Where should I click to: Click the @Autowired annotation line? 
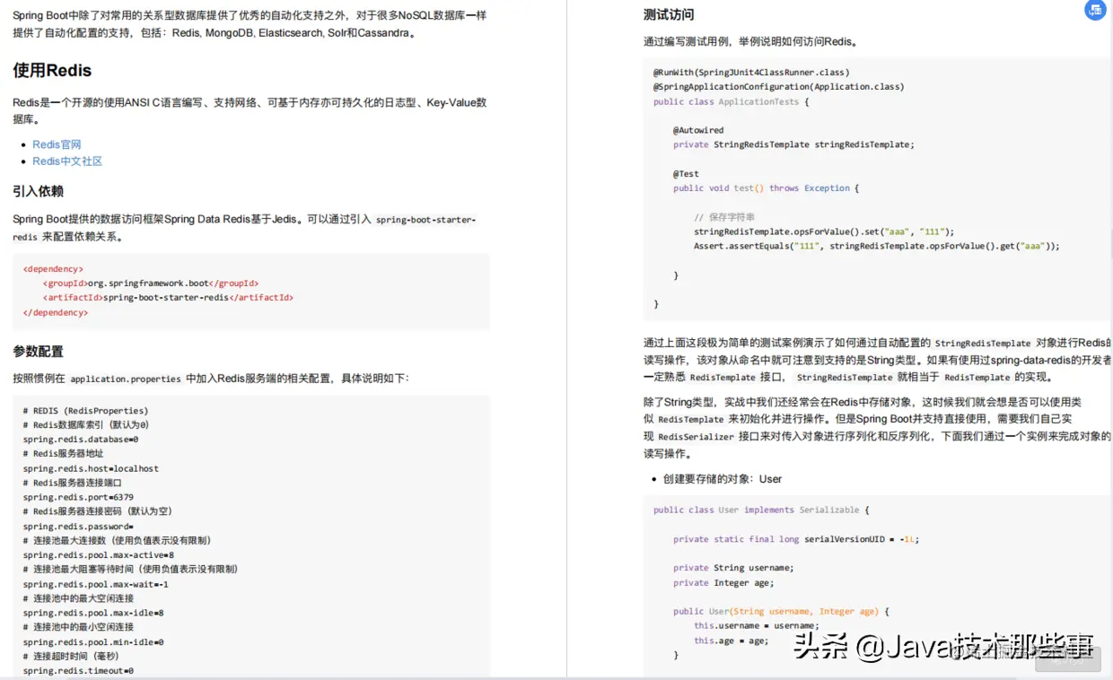pos(698,130)
